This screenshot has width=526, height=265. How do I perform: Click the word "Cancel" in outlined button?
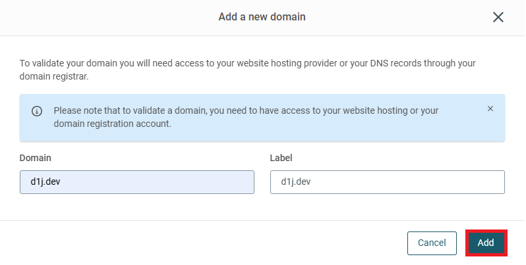(x=432, y=243)
